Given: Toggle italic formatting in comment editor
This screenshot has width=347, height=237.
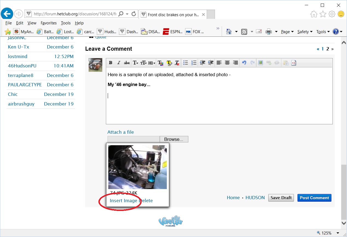Looking at the screenshot, I should click(119, 63).
